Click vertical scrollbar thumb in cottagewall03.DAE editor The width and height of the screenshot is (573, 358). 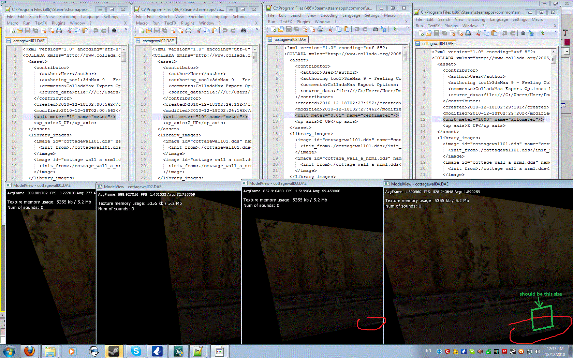tap(405, 56)
